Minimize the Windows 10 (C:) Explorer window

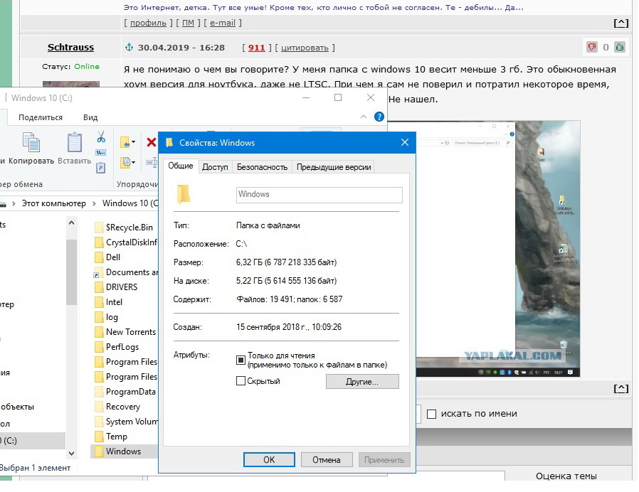click(x=306, y=97)
